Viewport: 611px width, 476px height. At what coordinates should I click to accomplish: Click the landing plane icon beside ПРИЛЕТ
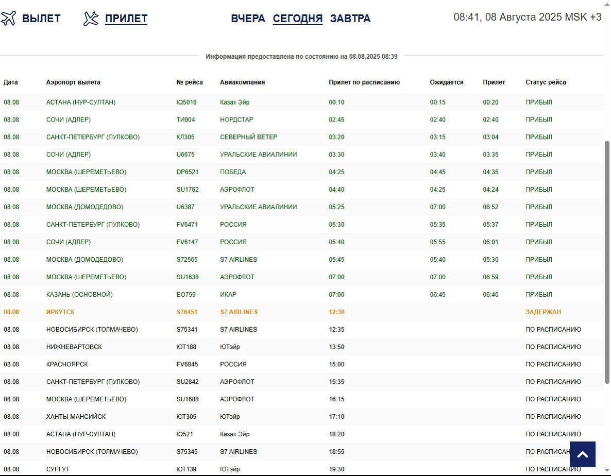[x=91, y=19]
